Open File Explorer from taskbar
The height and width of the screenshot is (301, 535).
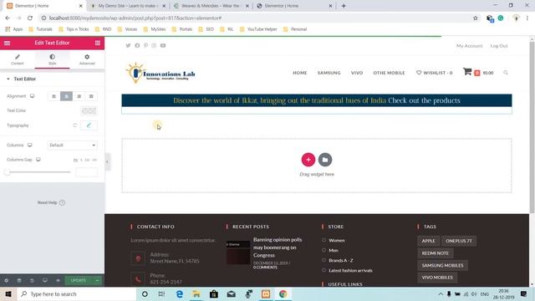click(x=196, y=293)
